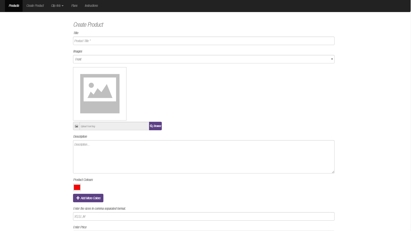This screenshot has height=231, width=411.
Task: Click the Product Title input field
Action: click(x=203, y=41)
